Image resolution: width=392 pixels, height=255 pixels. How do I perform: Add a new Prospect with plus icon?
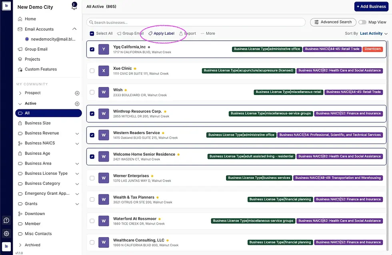tap(77, 93)
